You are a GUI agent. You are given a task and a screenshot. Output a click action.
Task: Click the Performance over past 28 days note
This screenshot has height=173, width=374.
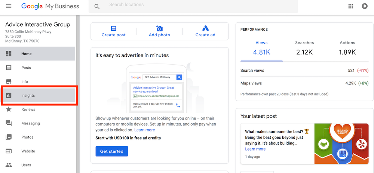coord(284,94)
